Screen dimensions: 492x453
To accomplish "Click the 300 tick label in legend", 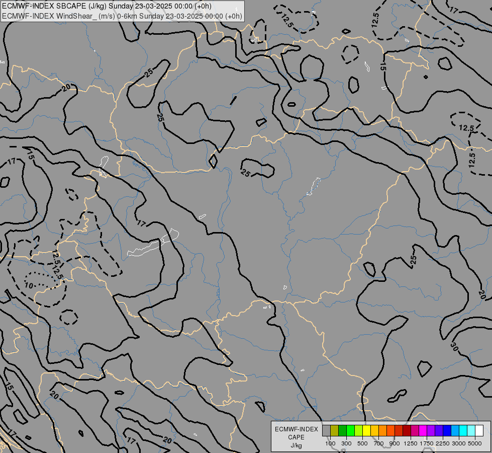I will click(x=346, y=443).
